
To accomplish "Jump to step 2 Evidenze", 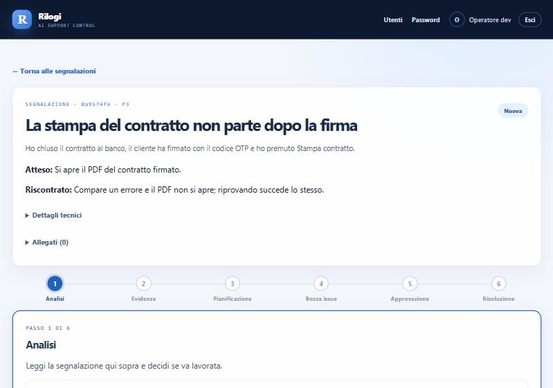I will click(x=143, y=283).
